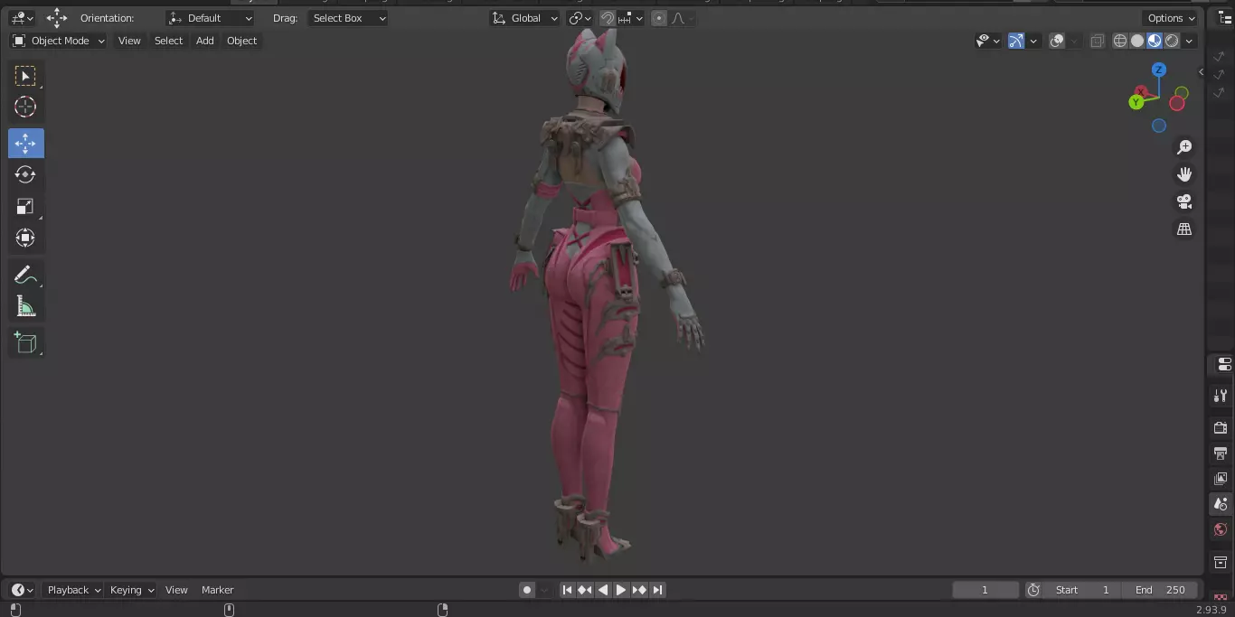The image size is (1235, 617).
Task: Toggle gizmo display button
Action: pyautogui.click(x=1016, y=41)
